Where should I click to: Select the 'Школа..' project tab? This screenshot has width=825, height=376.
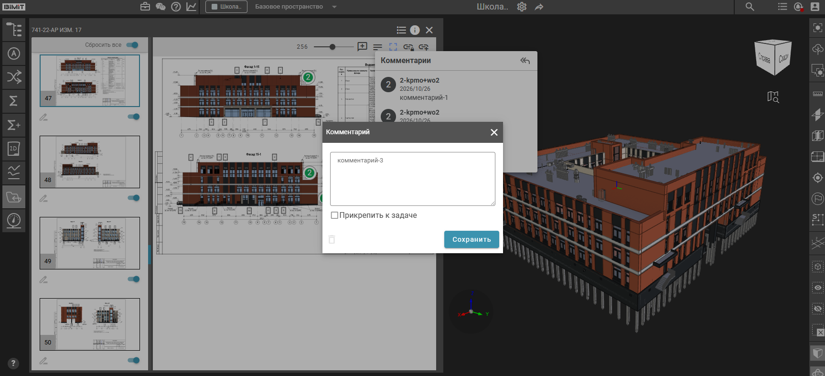[226, 7]
